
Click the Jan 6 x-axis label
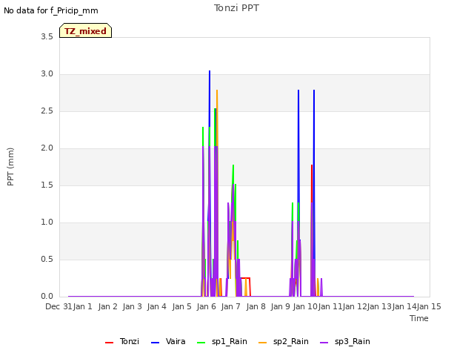206,306
